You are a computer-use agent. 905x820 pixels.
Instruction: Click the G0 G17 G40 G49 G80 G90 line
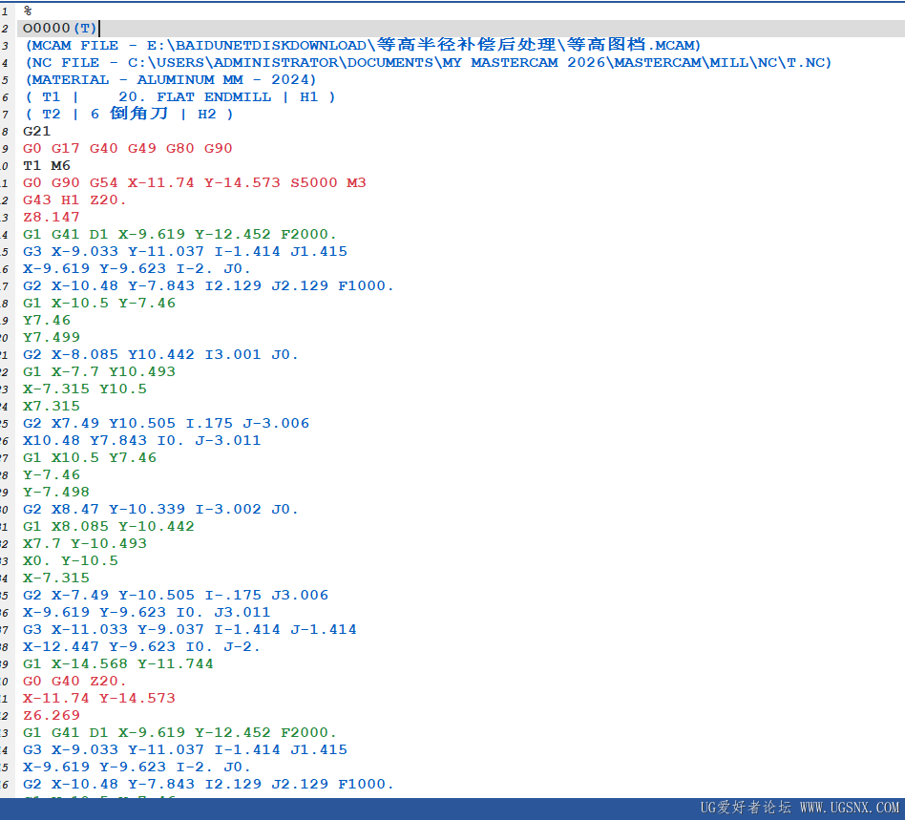point(128,148)
